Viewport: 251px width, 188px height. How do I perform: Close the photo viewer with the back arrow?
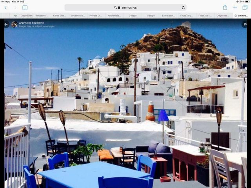(x=6, y=24)
